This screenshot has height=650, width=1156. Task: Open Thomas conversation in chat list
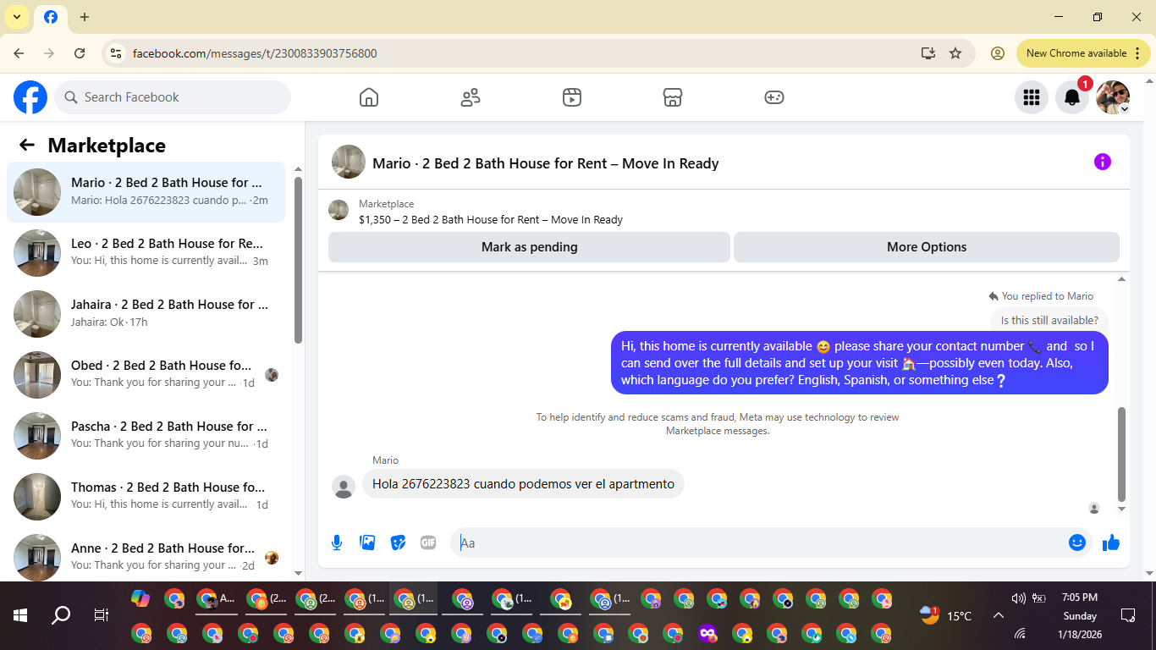(146, 497)
